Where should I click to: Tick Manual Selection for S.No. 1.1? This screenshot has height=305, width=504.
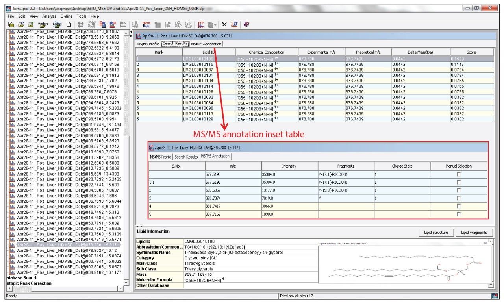(x=459, y=183)
